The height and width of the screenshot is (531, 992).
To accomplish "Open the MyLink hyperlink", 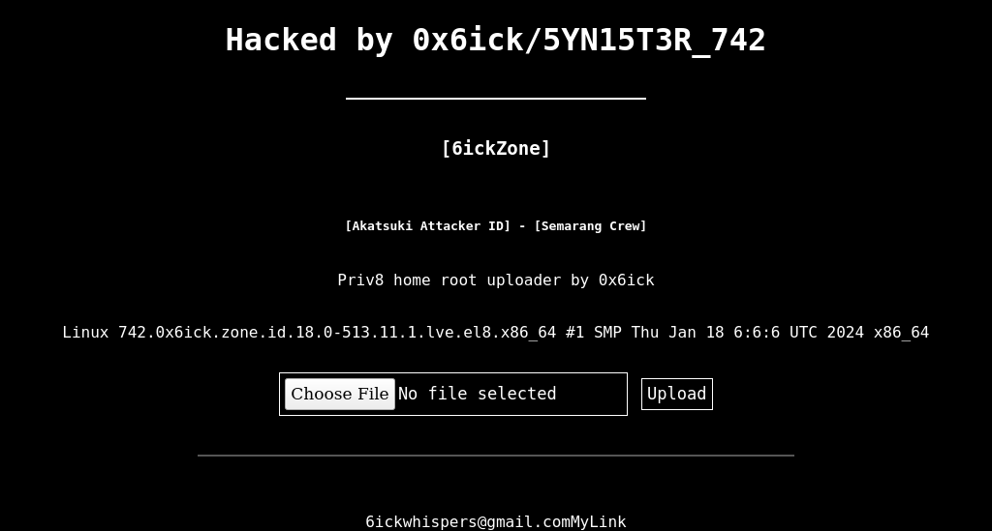I will pyautogui.click(x=599, y=522).
